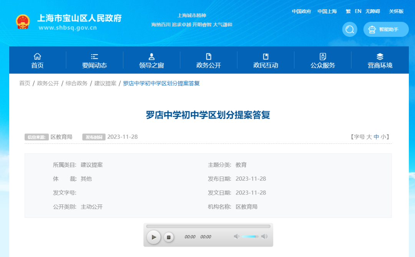The width and height of the screenshot is (415, 257).
Task: Go to 综合政务 in the breadcrumb
Action: (76, 84)
